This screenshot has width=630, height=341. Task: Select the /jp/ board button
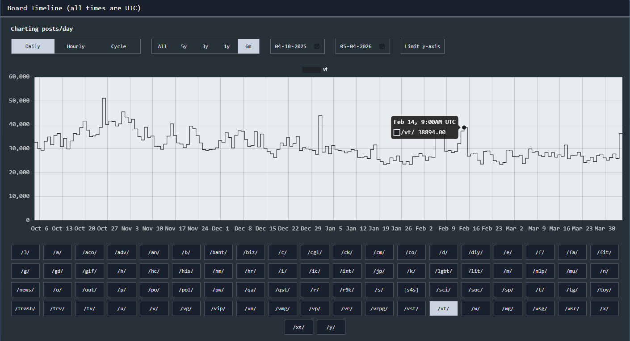pyautogui.click(x=379, y=271)
